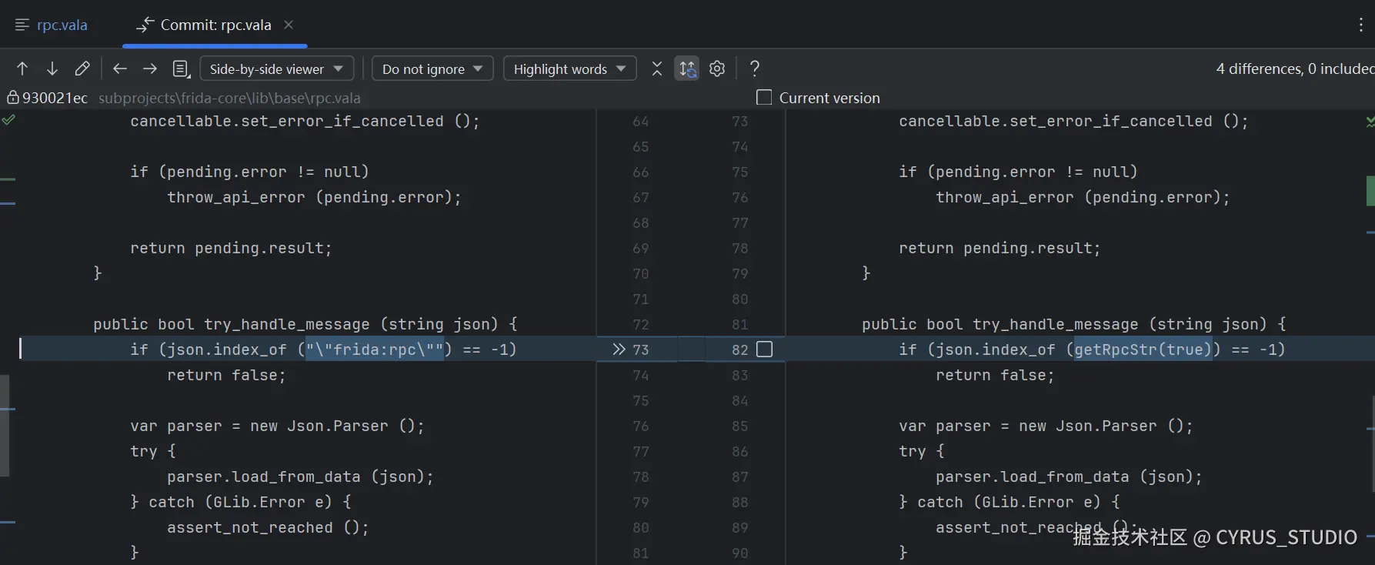Open source for editing pencil icon
Screen dimensions: 1375x565
point(82,69)
